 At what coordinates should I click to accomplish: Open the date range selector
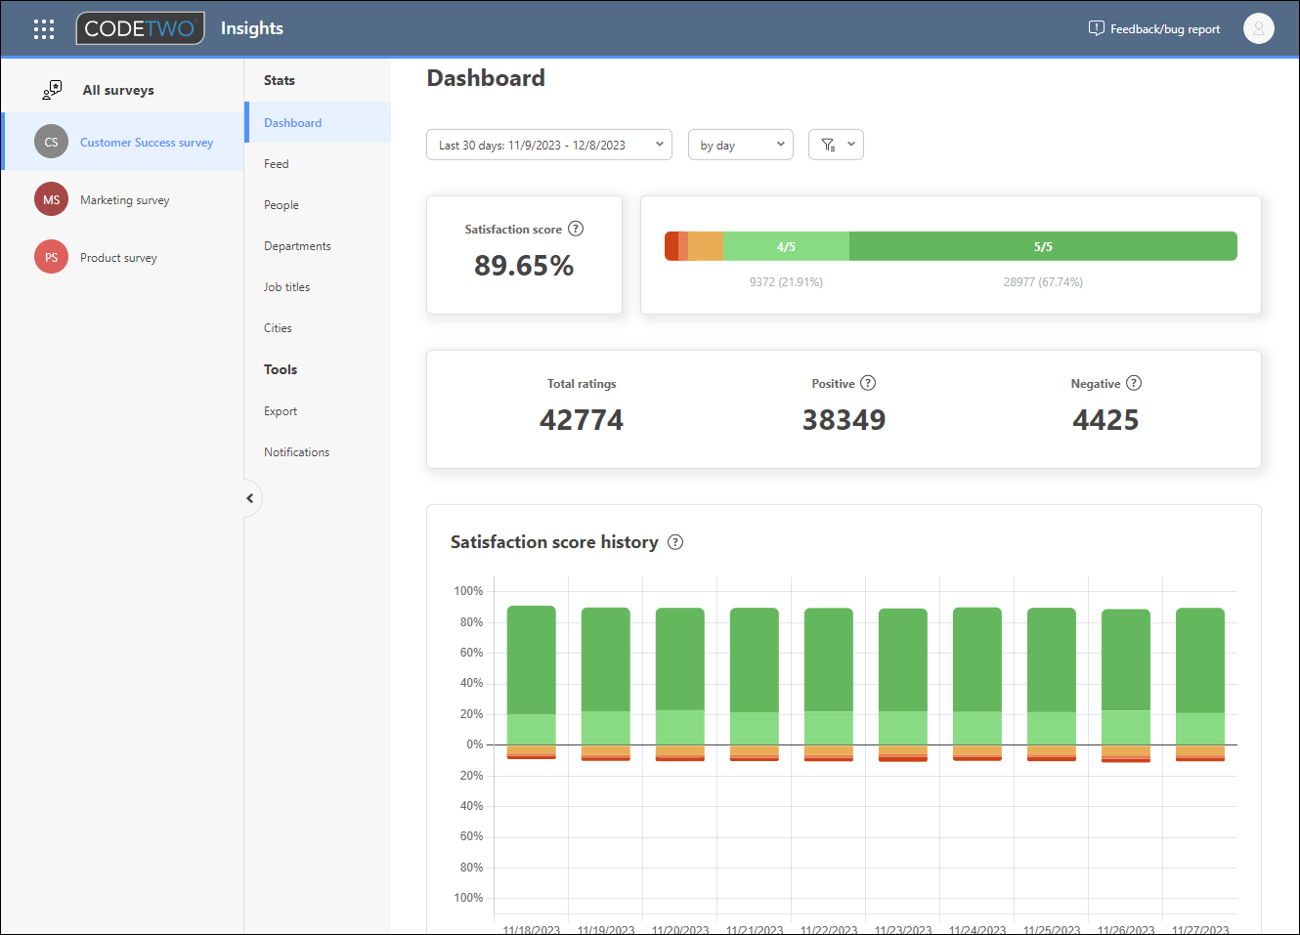coord(548,144)
